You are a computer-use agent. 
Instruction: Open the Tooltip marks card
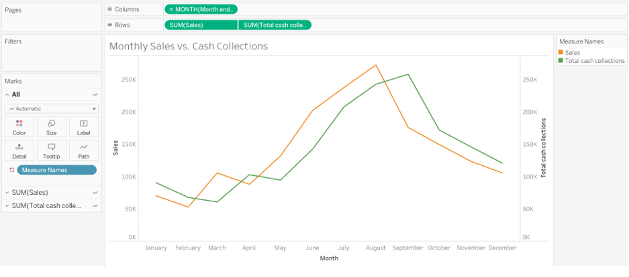tap(51, 150)
